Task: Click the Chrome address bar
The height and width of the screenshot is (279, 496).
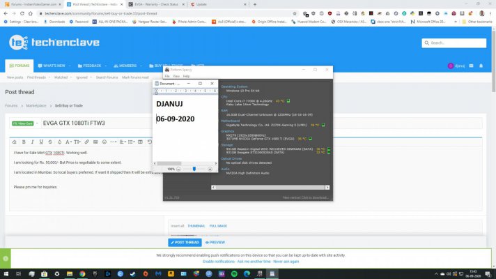Action: pos(164,14)
